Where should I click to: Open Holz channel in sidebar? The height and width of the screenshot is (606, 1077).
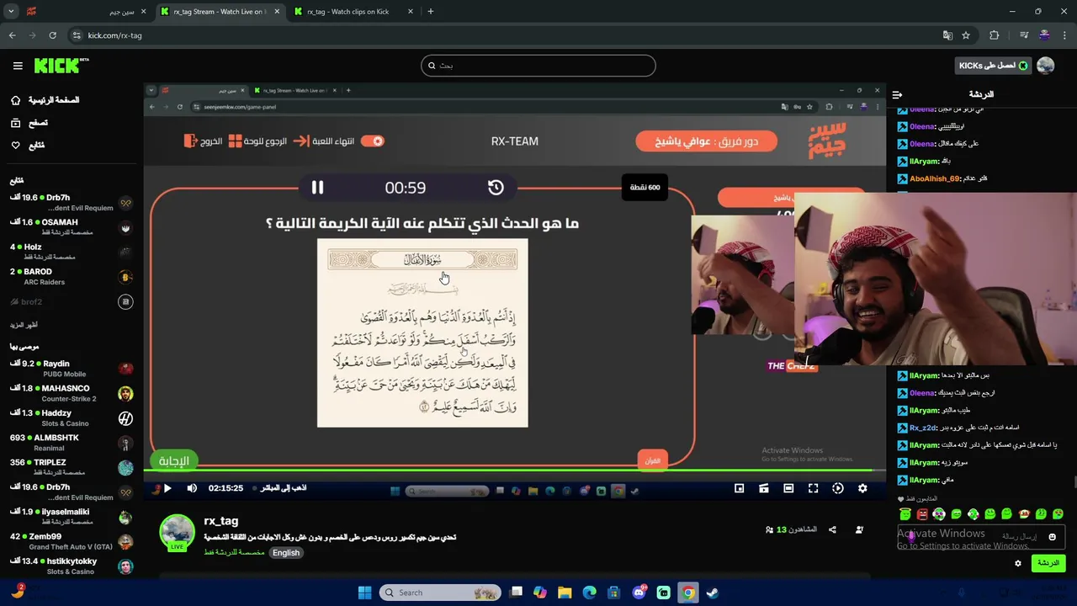[71, 252]
